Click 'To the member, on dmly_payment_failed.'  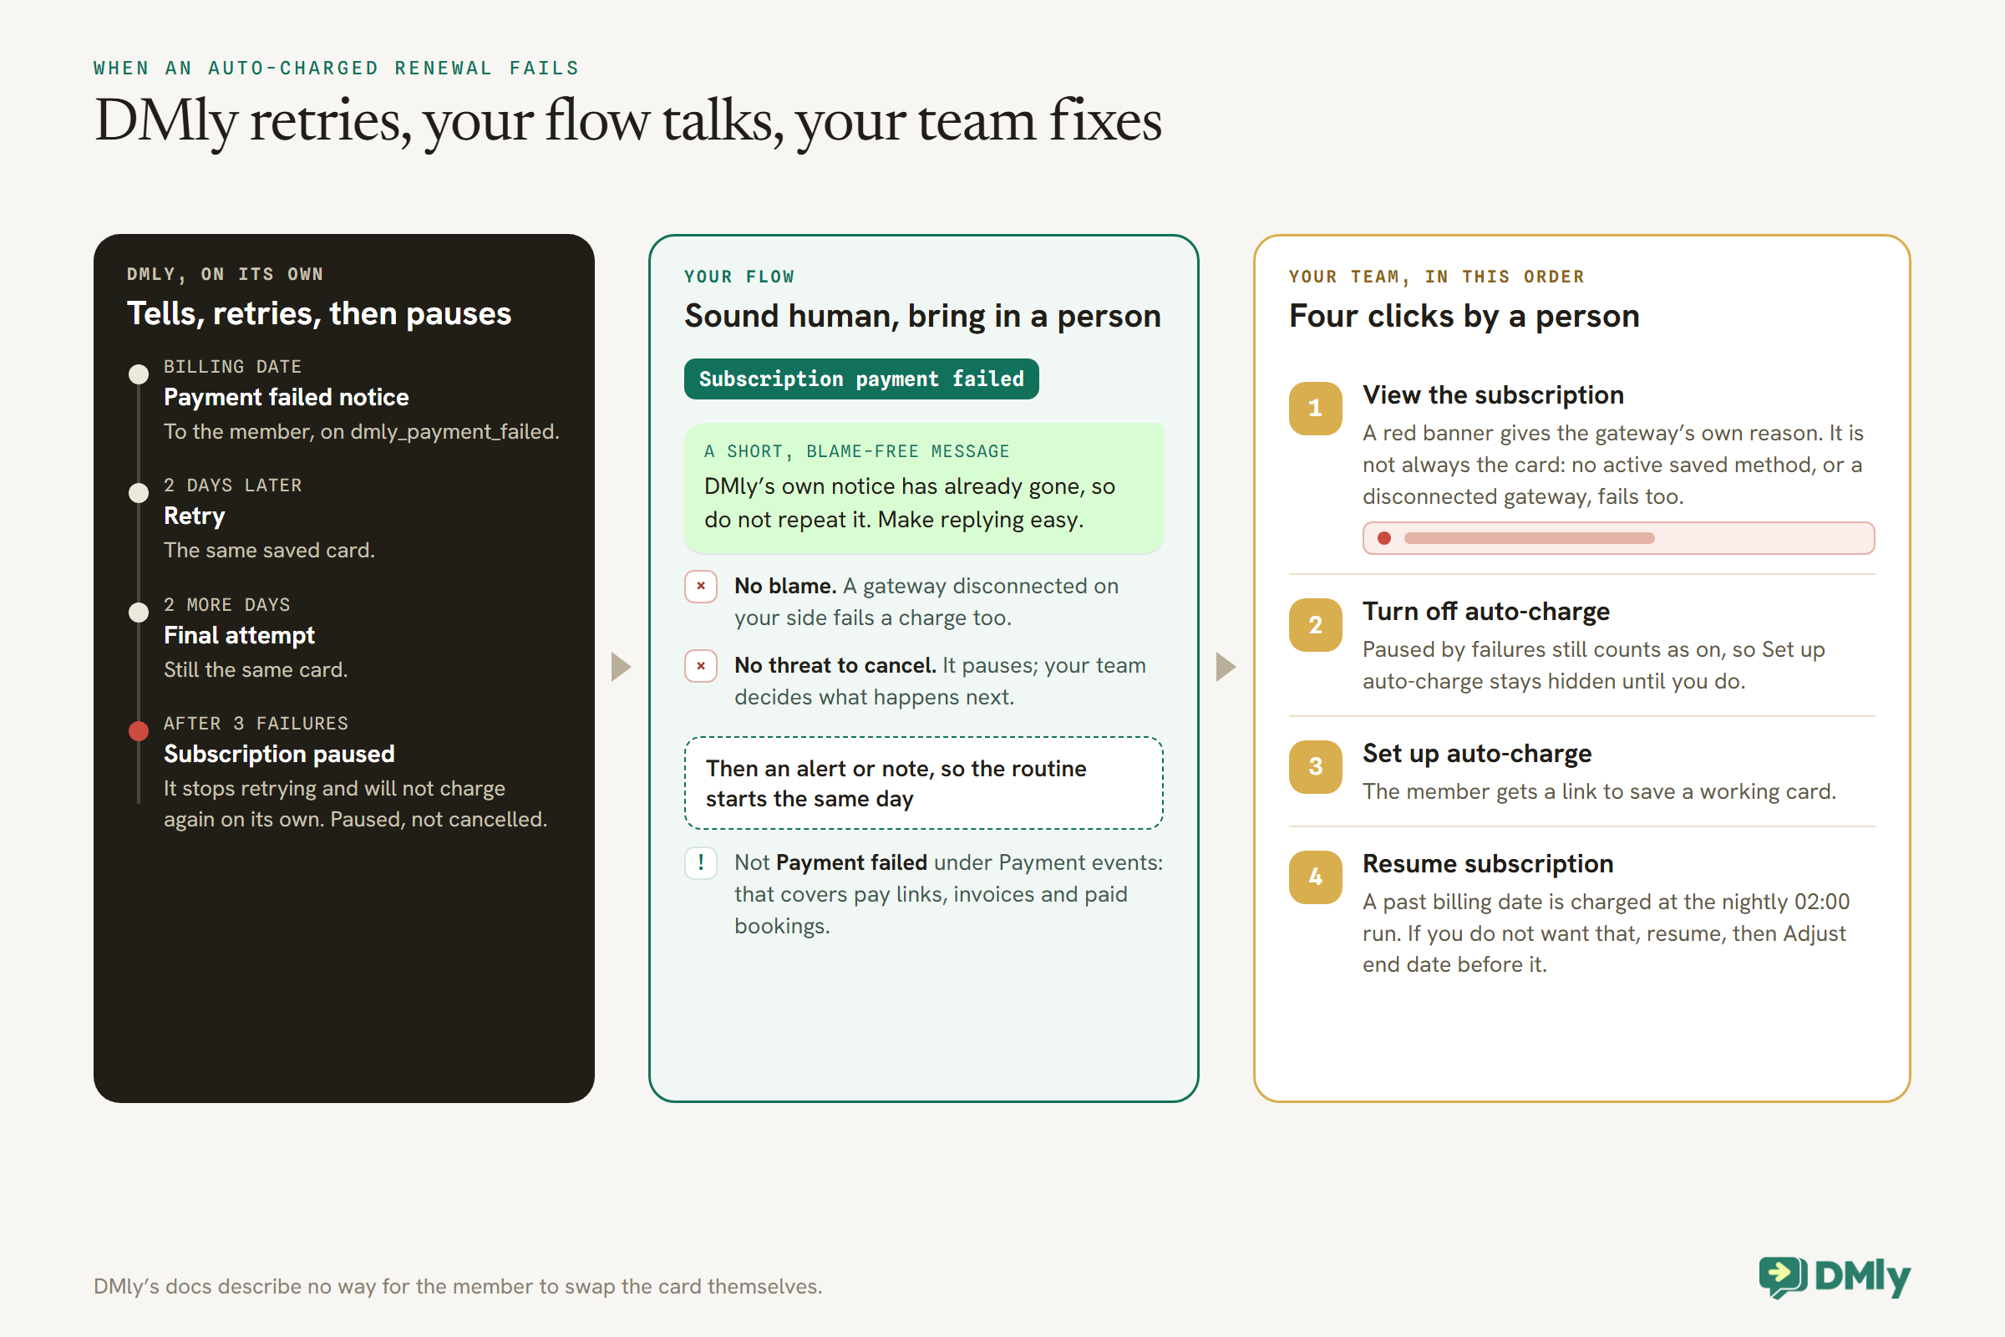pos(362,432)
